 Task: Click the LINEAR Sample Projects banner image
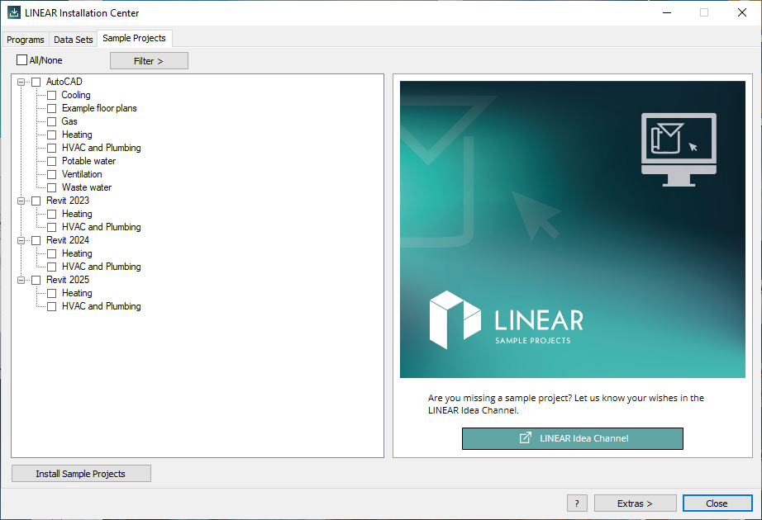[573, 229]
